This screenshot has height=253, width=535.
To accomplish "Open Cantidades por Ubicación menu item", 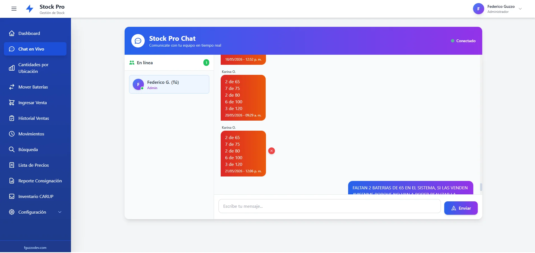I will pos(35,68).
